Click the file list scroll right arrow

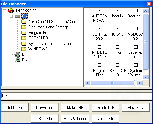[x=140, y=83]
